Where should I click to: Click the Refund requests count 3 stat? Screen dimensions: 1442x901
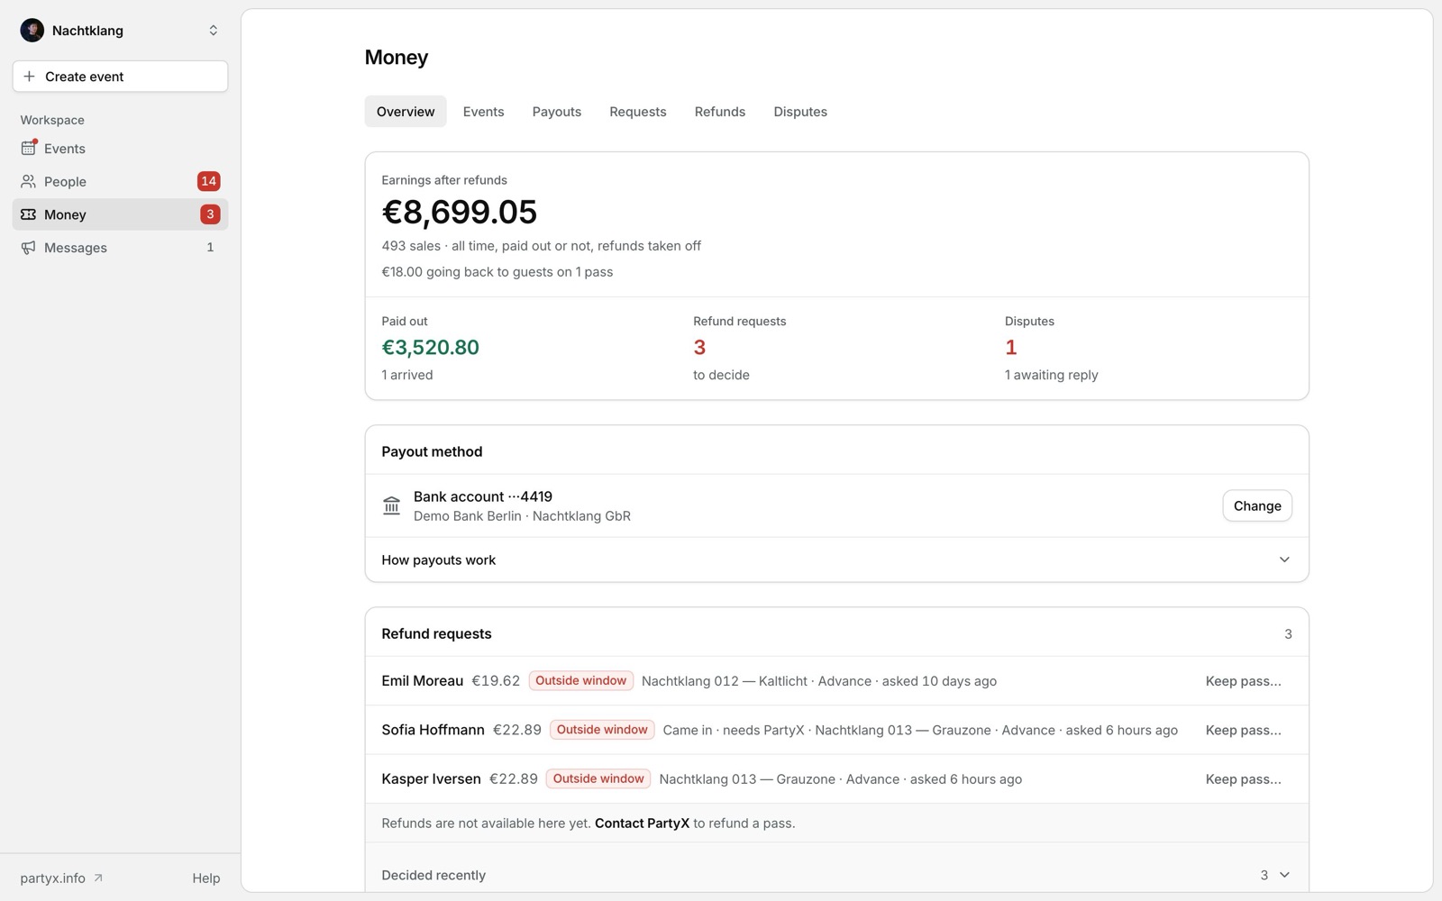[699, 347]
